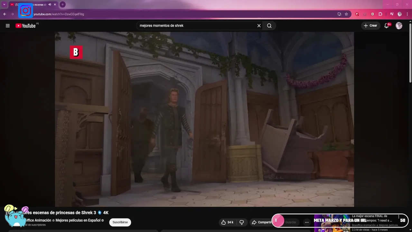Share the video via Compartir
Image resolution: width=412 pixels, height=232 pixels.
(x=262, y=222)
